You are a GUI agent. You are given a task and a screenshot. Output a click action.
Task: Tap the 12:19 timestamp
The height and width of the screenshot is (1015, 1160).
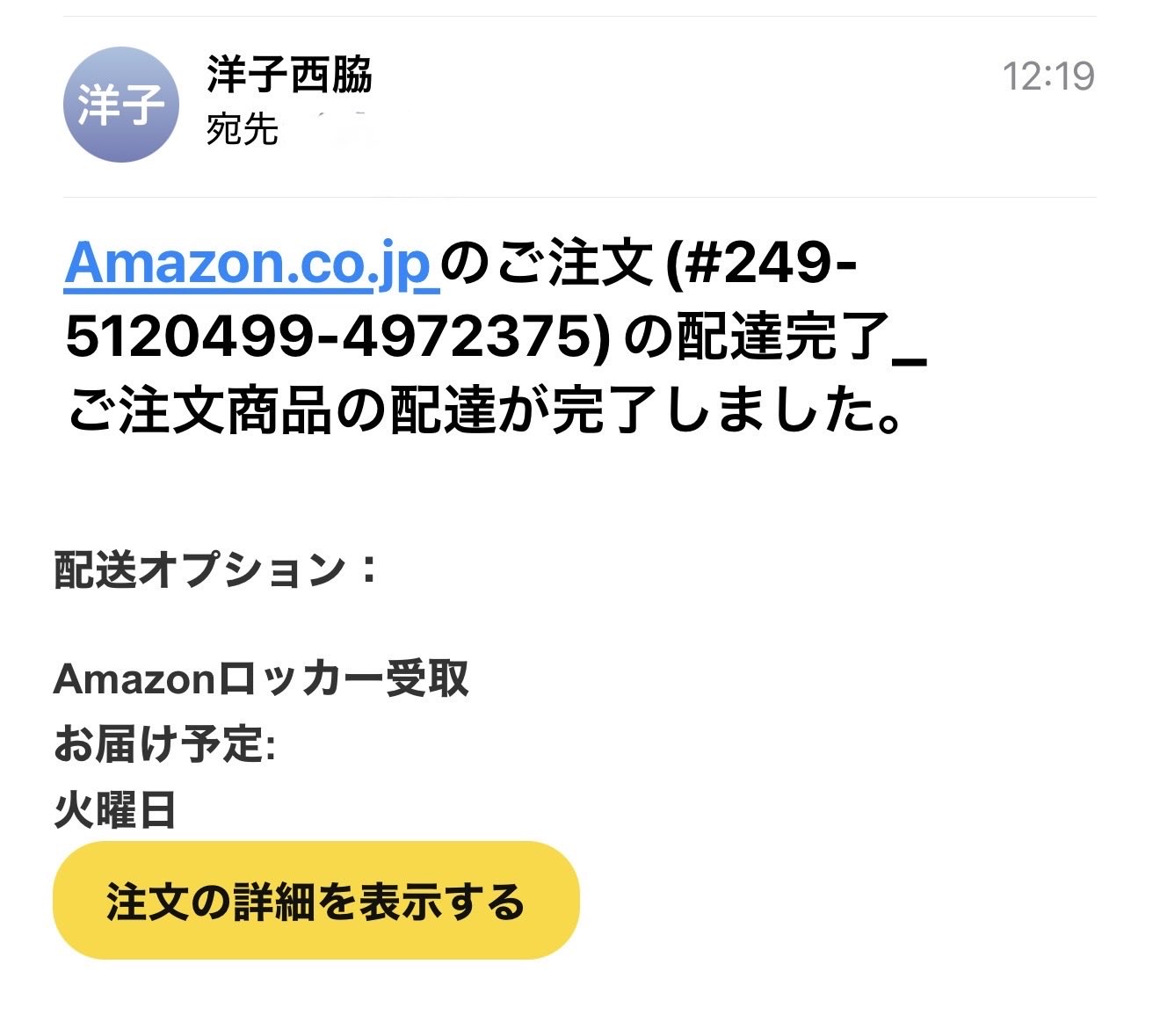point(1048,76)
